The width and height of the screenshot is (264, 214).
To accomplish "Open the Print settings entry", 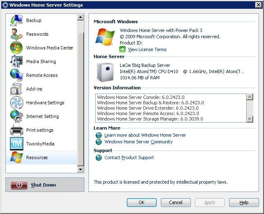I will (42, 130).
